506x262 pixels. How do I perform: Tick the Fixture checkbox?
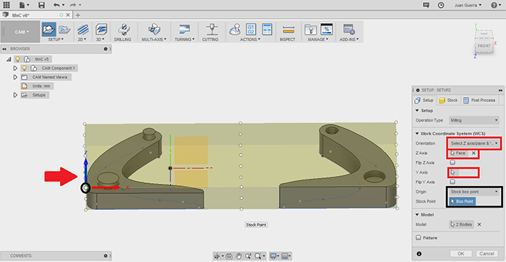click(419, 238)
